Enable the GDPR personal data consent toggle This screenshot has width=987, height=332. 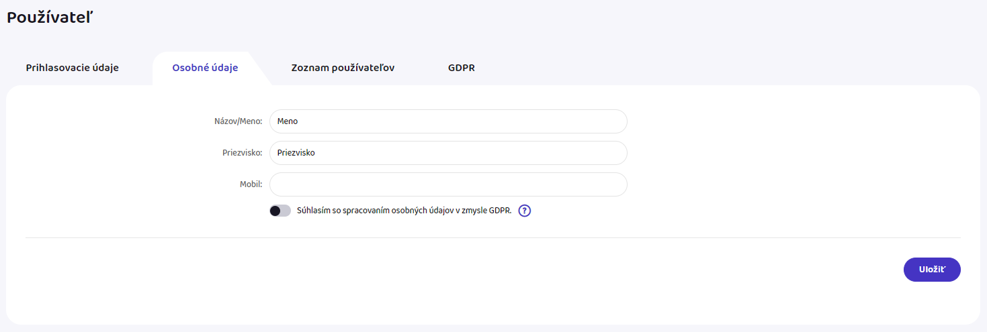(280, 211)
